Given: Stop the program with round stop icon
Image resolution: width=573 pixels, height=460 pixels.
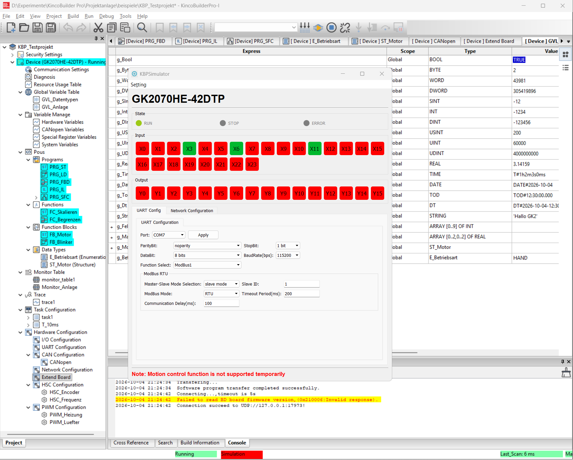Looking at the screenshot, I should coord(332,27).
